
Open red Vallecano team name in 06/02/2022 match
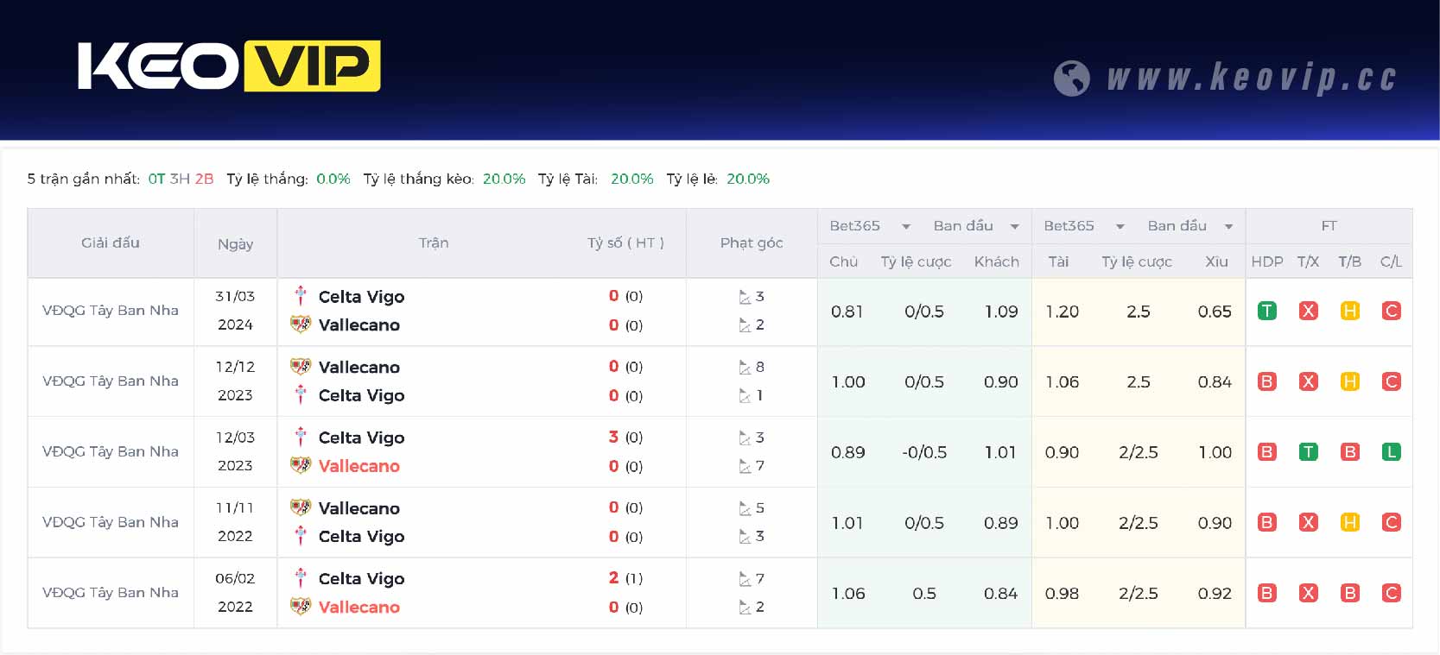358,608
